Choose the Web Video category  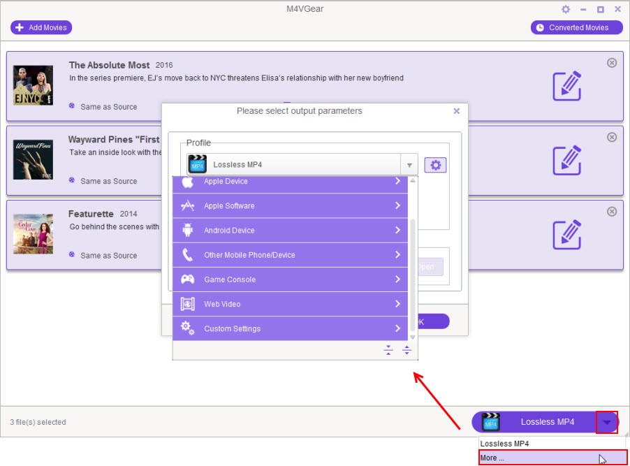(290, 304)
